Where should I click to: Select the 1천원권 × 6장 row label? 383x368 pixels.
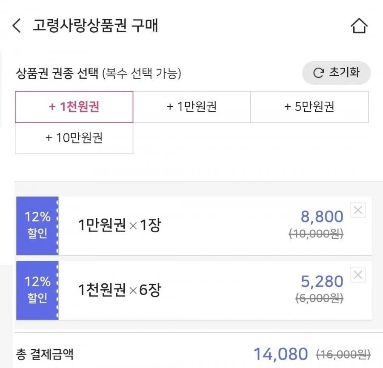[120, 290]
